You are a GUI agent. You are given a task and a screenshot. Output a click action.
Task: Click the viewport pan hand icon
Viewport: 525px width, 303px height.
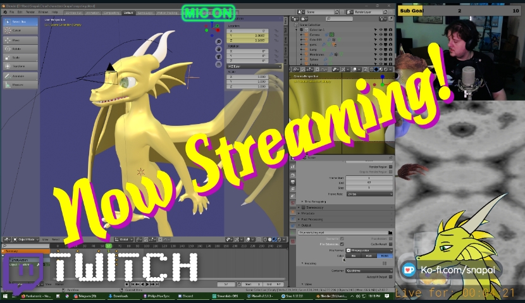coord(219,49)
